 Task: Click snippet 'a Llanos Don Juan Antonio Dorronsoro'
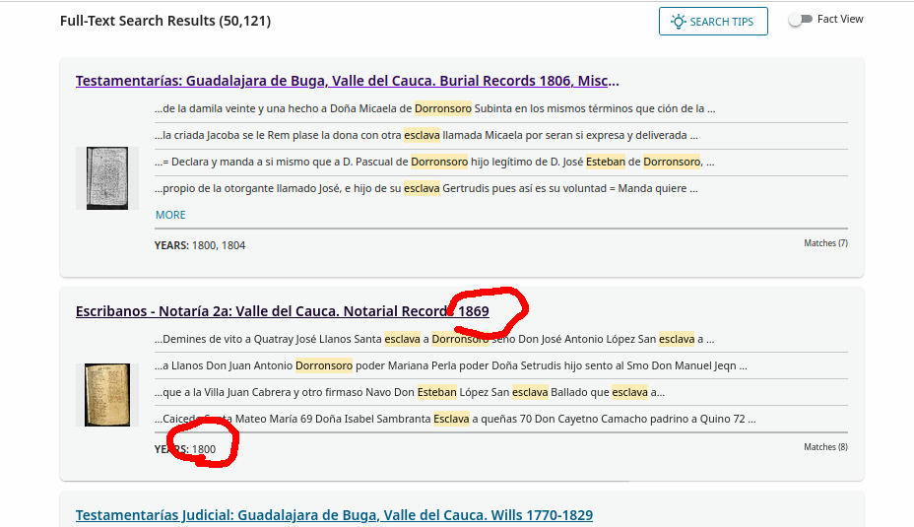tap(450, 365)
